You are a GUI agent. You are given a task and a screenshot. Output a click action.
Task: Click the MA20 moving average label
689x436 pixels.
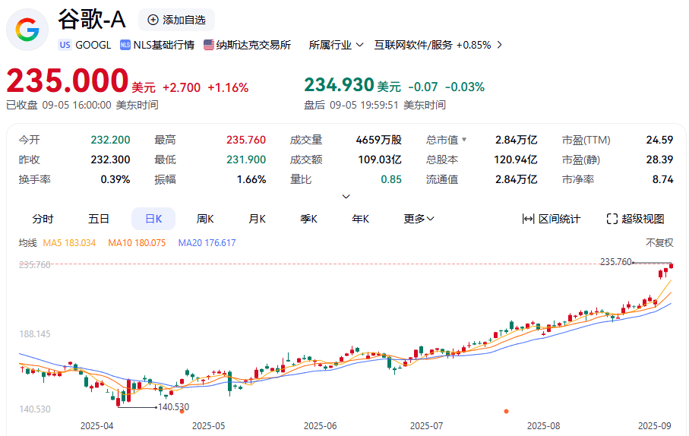pyautogui.click(x=207, y=243)
